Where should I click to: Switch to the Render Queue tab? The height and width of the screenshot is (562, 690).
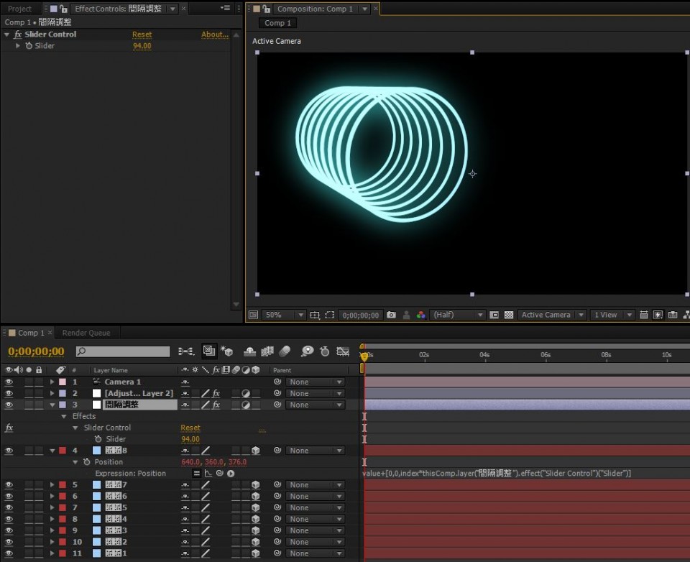tap(86, 333)
